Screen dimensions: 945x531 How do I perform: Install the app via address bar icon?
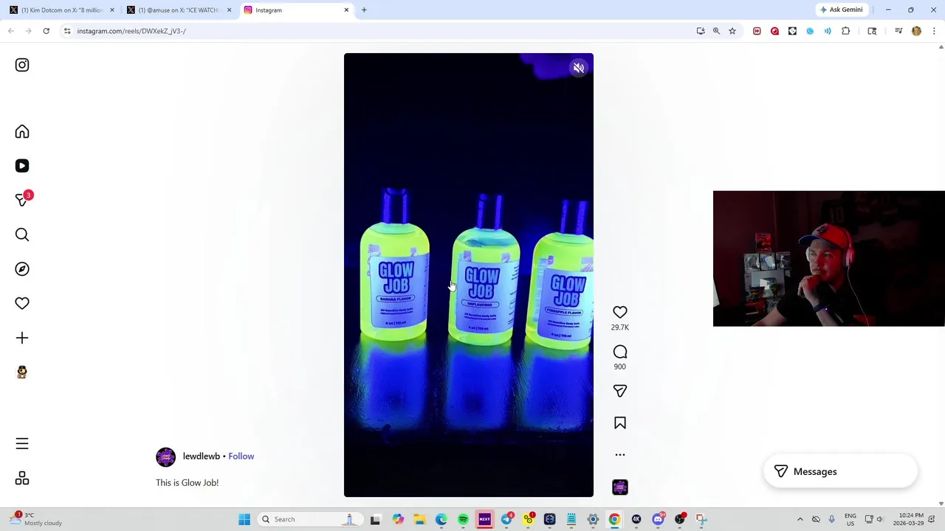pyautogui.click(x=701, y=31)
